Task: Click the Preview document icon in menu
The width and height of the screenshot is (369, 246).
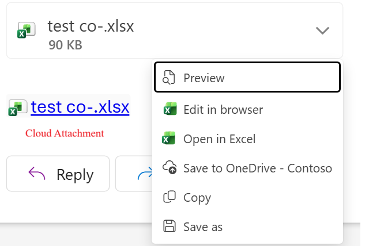Action: tap(169, 77)
